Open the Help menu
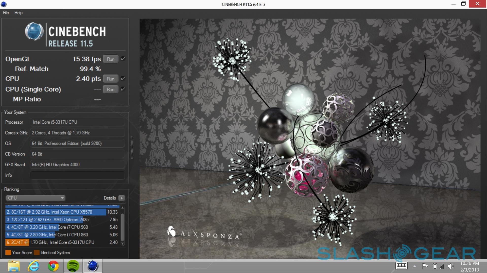 pos(18,13)
